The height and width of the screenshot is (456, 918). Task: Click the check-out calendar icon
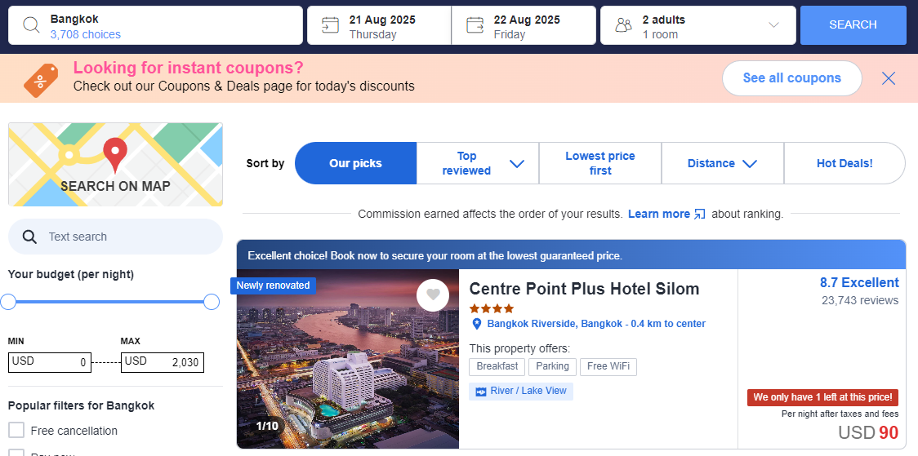pyautogui.click(x=475, y=25)
